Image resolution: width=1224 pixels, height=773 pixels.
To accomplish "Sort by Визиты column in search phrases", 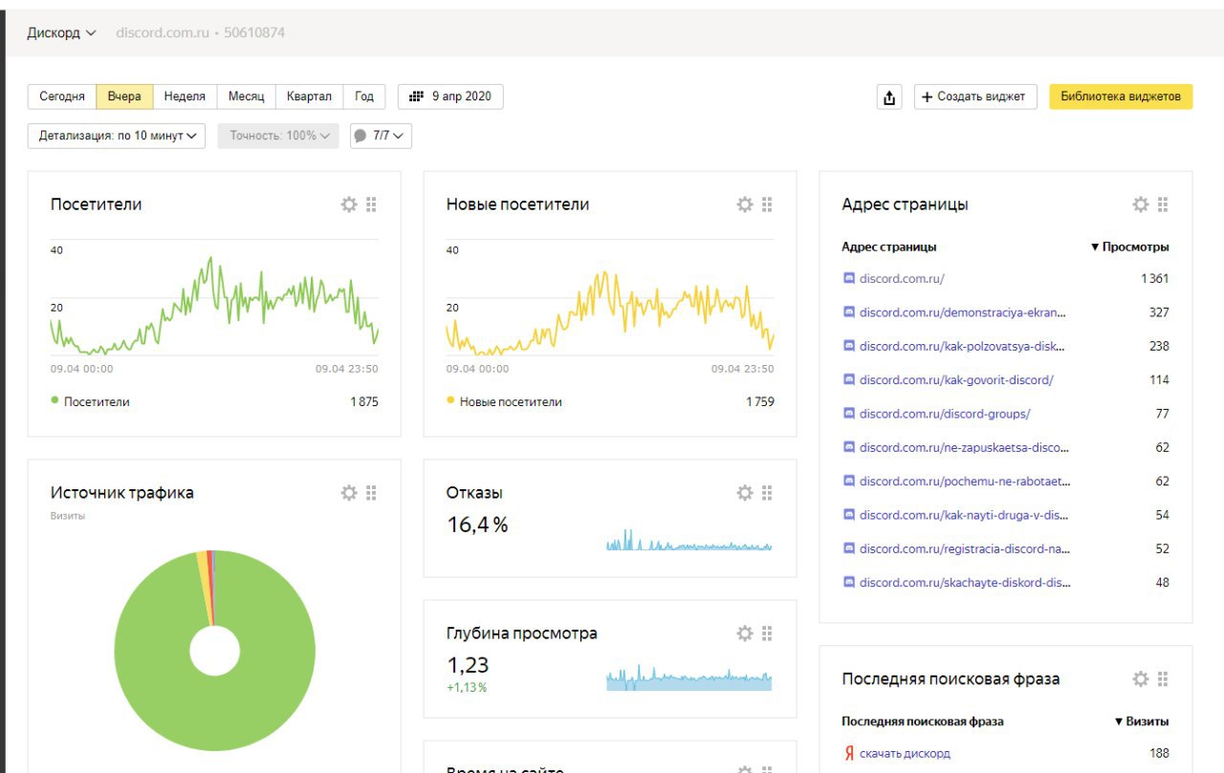I will 1142,721.
